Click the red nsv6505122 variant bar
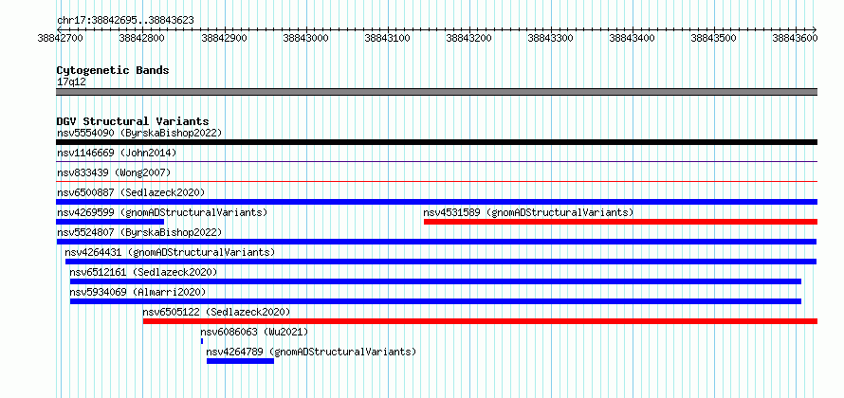The height and width of the screenshot is (398, 844). click(480, 321)
